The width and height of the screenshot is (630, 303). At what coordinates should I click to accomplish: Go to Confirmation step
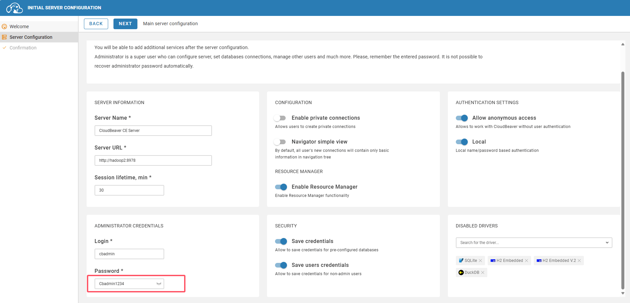(x=39, y=48)
